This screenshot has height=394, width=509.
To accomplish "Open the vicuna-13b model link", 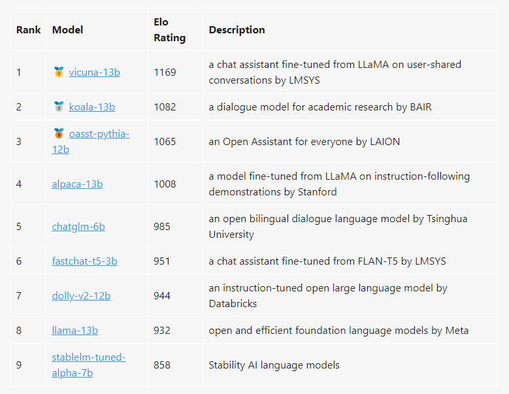I will click(94, 73).
